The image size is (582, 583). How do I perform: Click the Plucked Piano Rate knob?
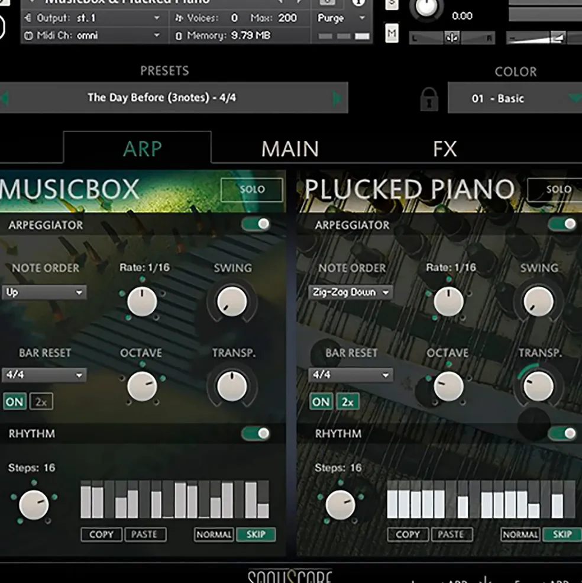tap(448, 301)
